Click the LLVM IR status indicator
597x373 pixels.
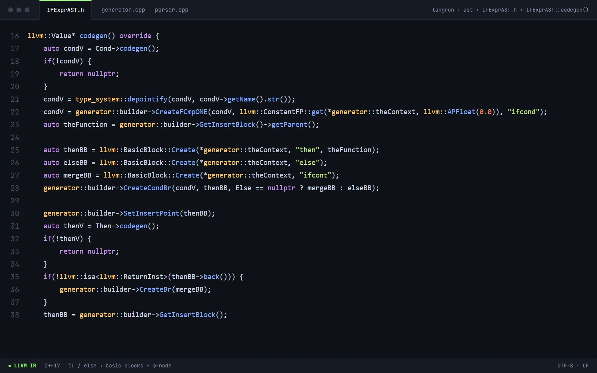point(22,366)
